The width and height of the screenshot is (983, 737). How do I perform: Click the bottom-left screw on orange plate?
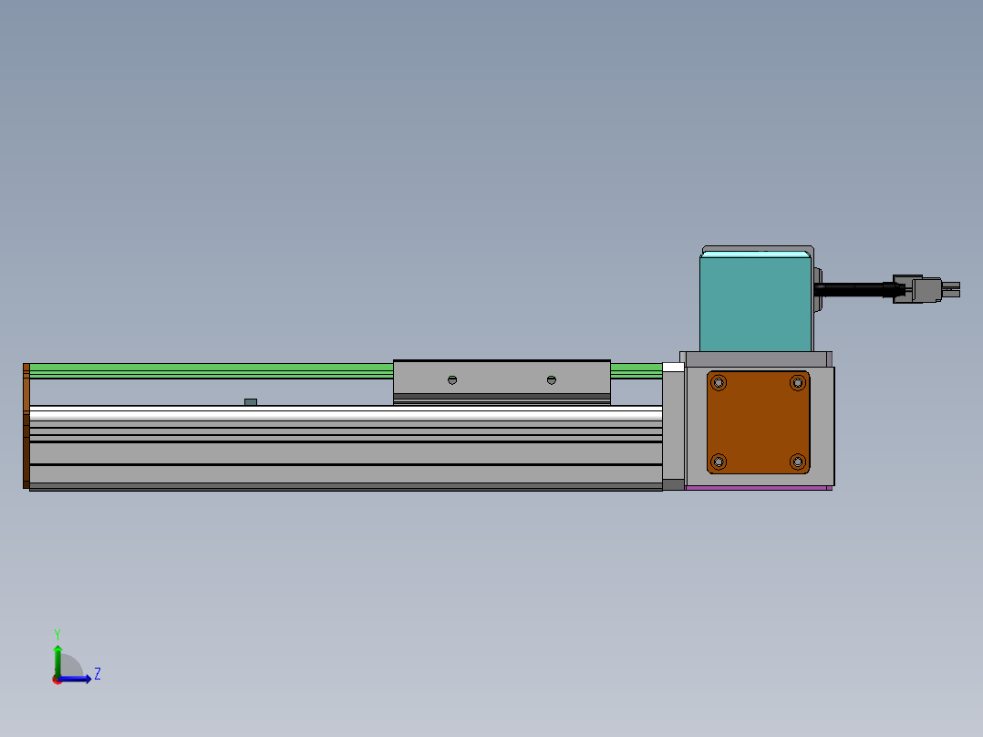[719, 462]
